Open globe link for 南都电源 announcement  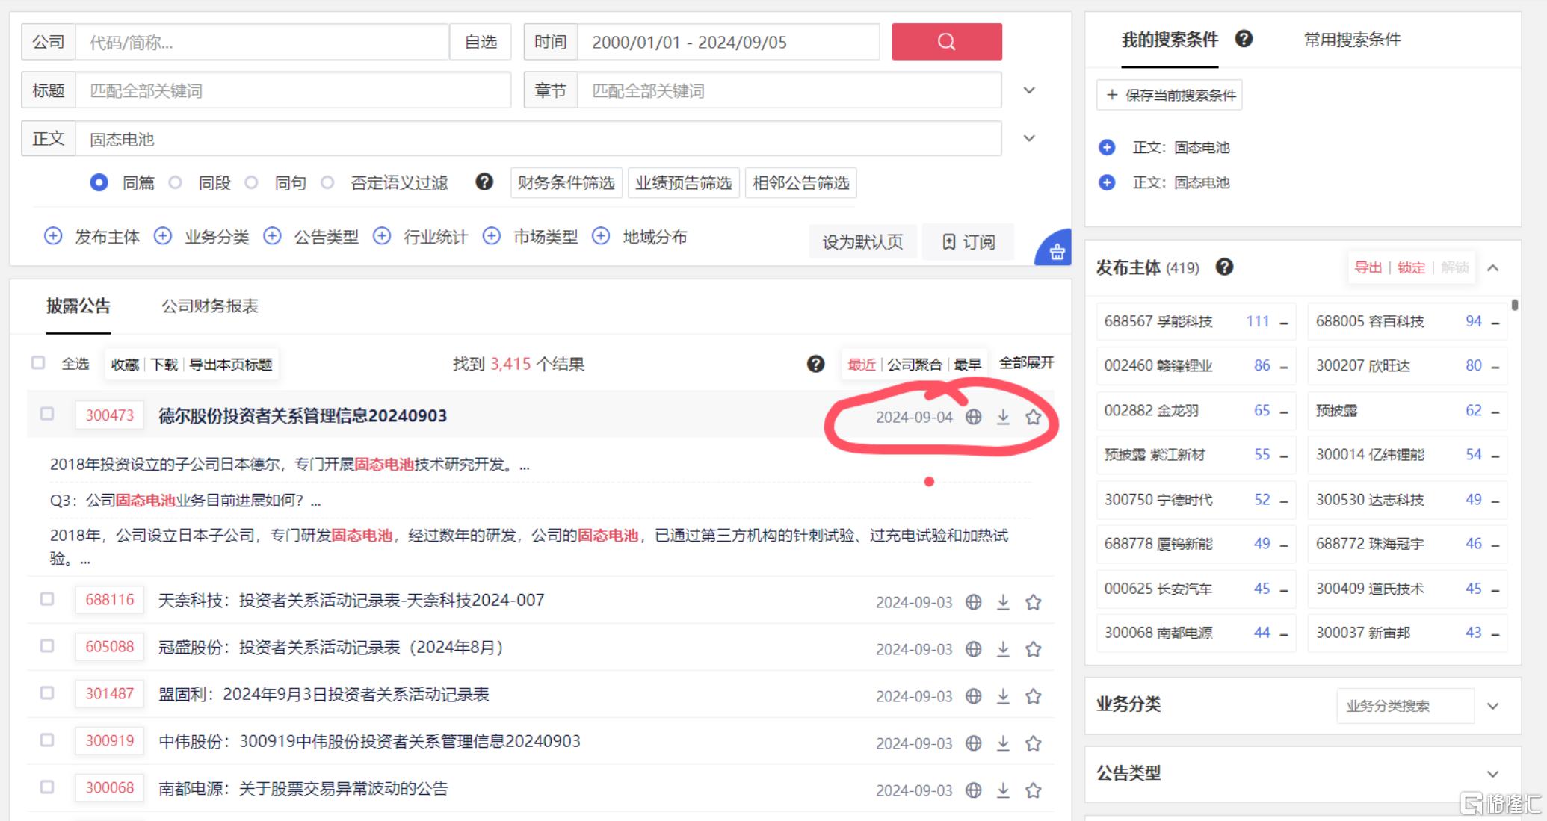(x=973, y=790)
